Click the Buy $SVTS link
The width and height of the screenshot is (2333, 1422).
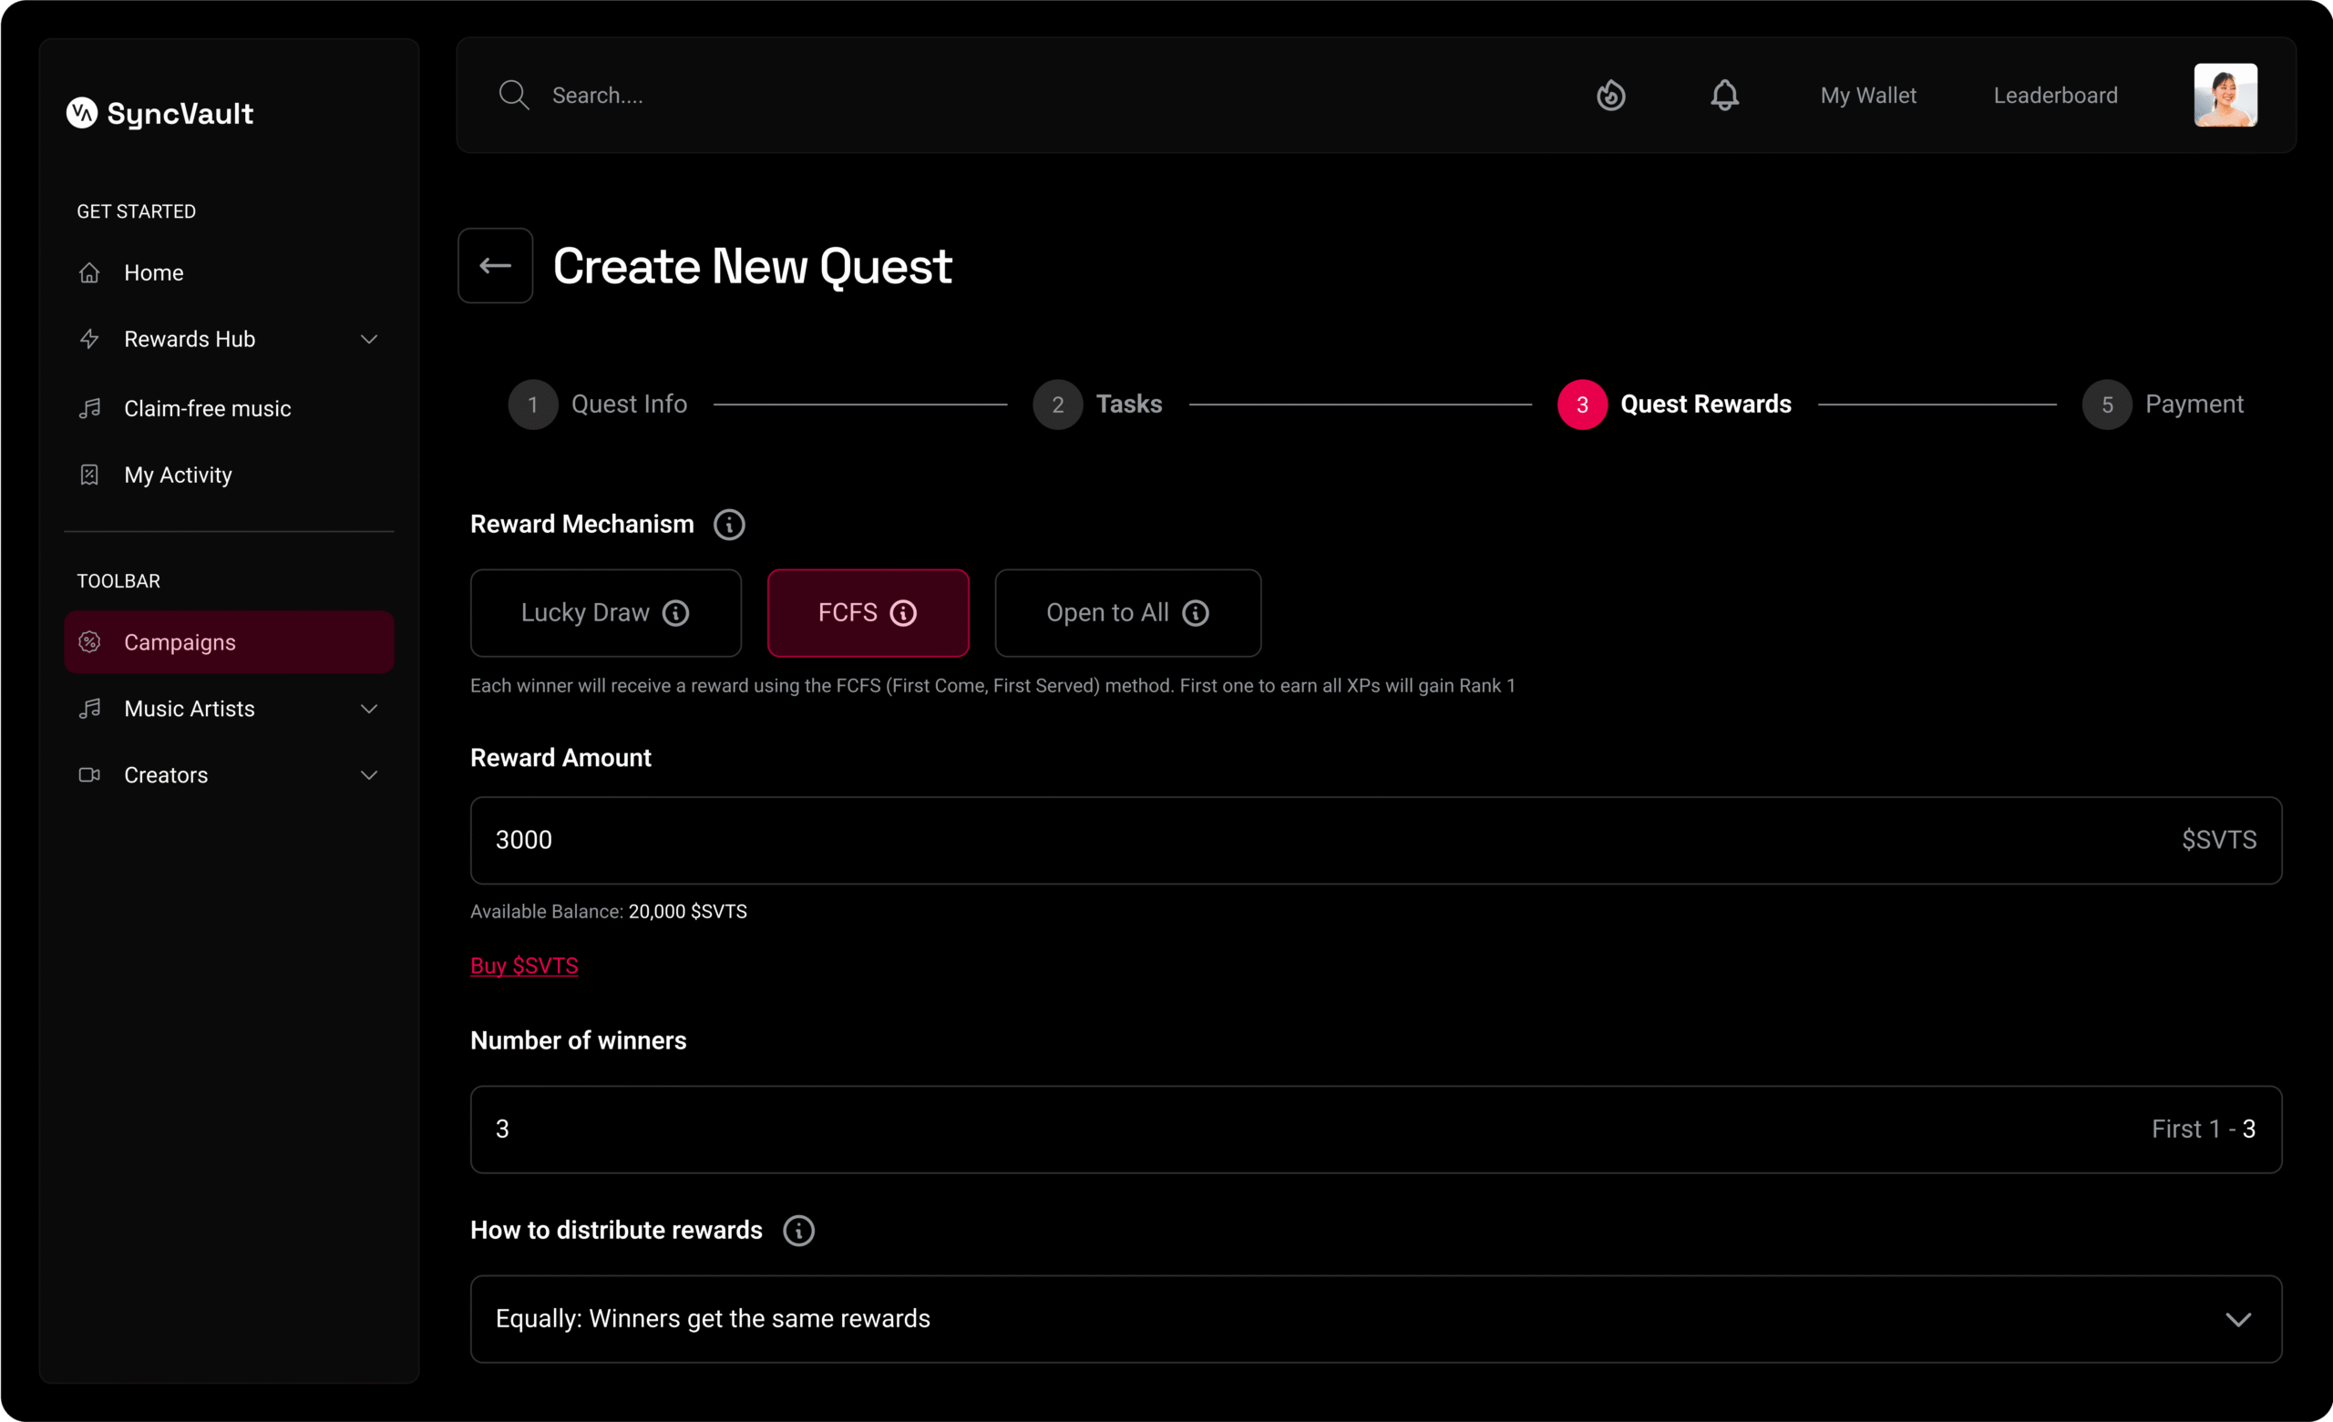point(524,966)
